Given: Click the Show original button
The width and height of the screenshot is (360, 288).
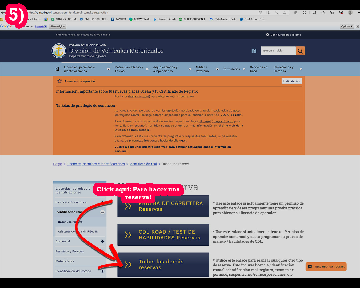Looking at the screenshot, I should coord(58,26).
